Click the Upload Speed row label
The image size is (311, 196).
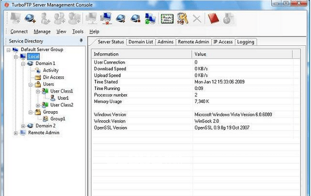[x=107, y=75]
